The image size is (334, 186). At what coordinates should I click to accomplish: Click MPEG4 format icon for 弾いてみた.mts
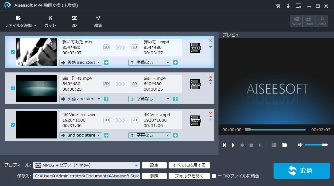(195, 48)
